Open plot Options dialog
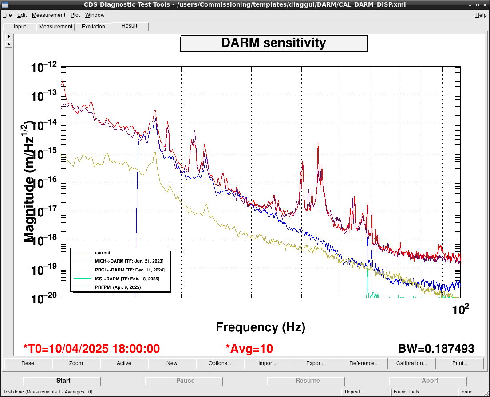This screenshot has height=397, width=490. click(220, 363)
